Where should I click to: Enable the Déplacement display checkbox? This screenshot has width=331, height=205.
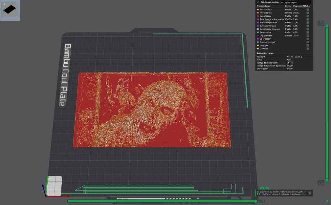click(308, 36)
